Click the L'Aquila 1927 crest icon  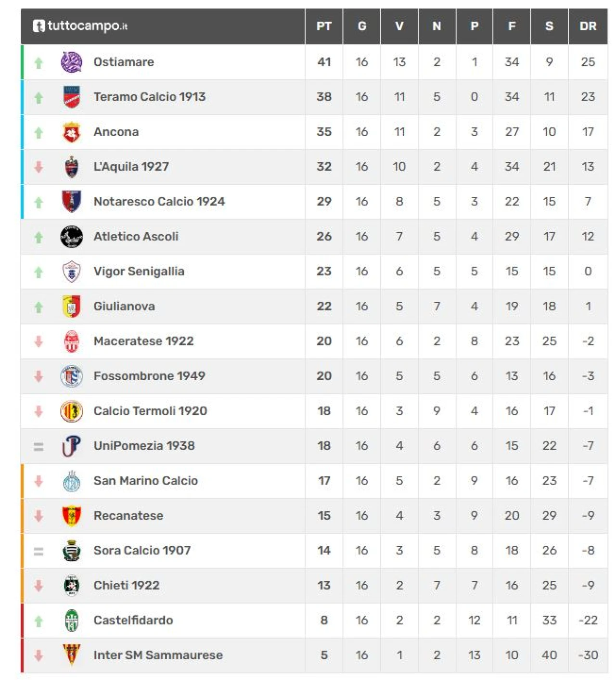[x=71, y=167]
